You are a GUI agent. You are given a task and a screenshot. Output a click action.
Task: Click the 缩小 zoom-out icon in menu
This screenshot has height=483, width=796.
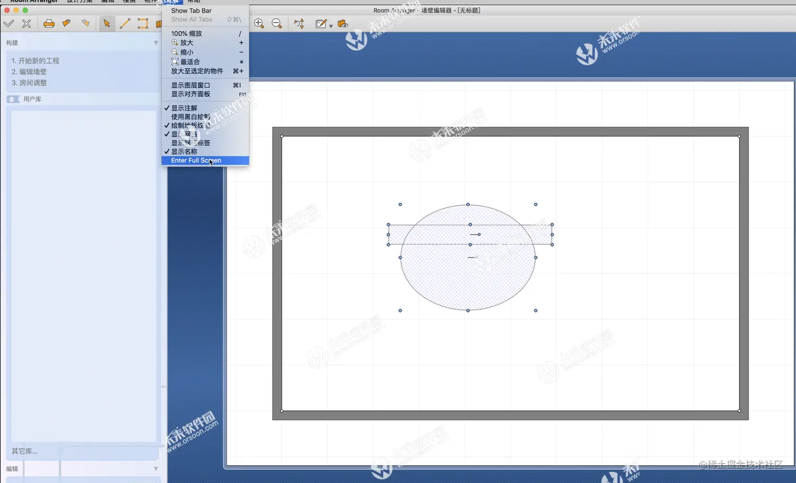coord(175,52)
